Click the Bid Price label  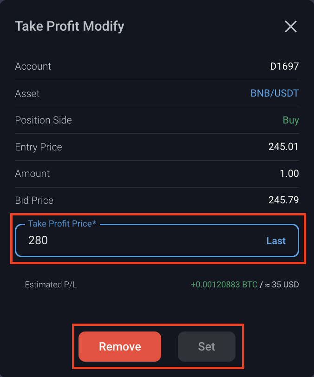pos(34,201)
